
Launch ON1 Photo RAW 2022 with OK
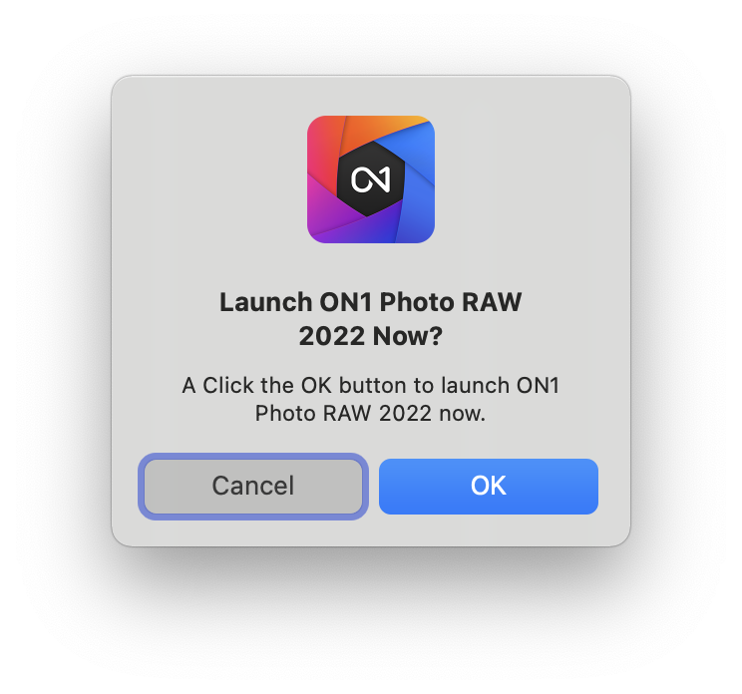coord(489,486)
